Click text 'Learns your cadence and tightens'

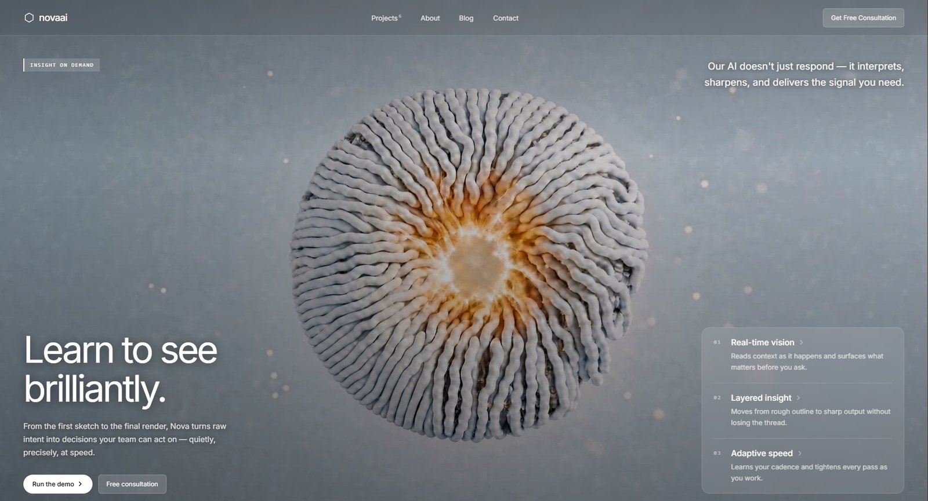(786, 467)
